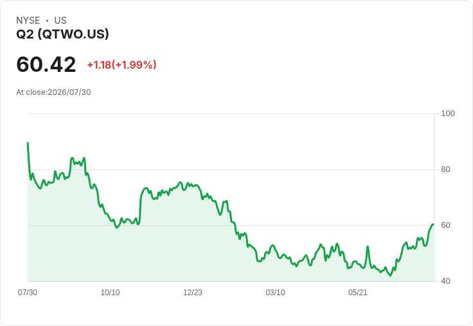
Task: Select the 05/21 x-axis date label
Action: 358,293
